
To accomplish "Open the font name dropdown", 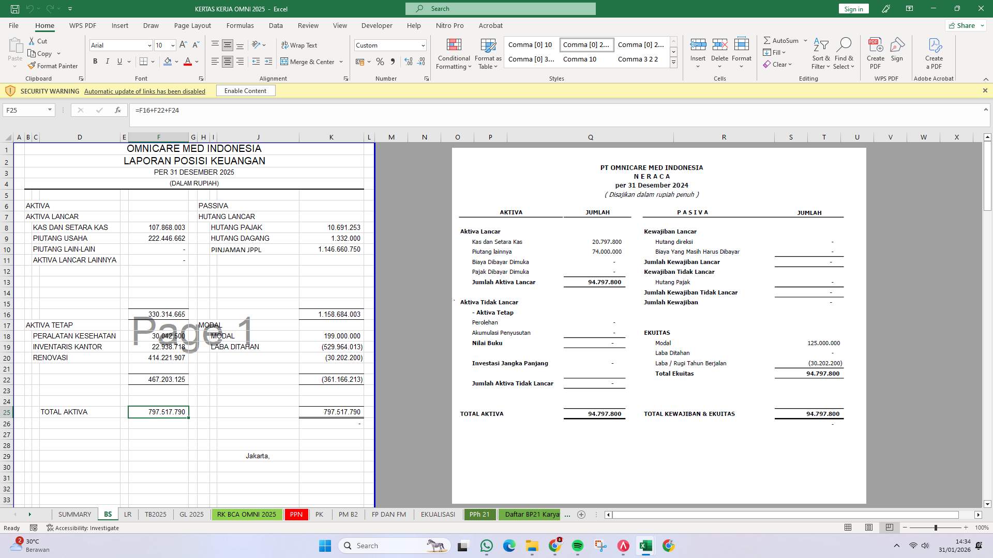I will point(149,45).
